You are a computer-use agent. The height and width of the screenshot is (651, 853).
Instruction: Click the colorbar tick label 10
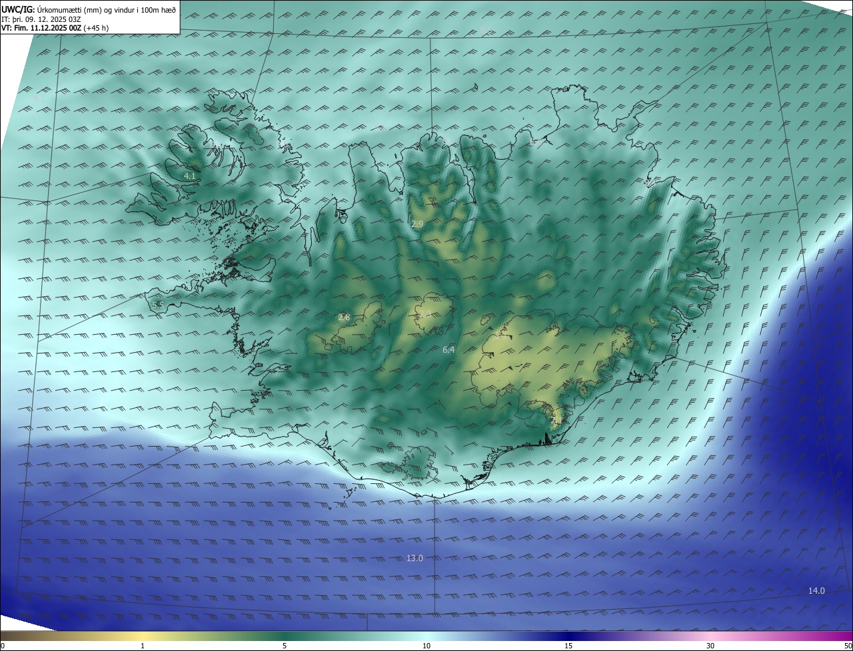426,646
